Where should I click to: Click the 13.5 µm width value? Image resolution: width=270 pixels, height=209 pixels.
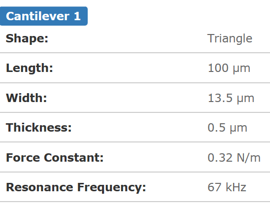coord(231,98)
